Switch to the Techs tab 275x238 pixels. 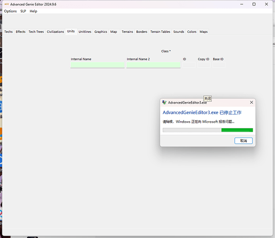pyautogui.click(x=9, y=32)
